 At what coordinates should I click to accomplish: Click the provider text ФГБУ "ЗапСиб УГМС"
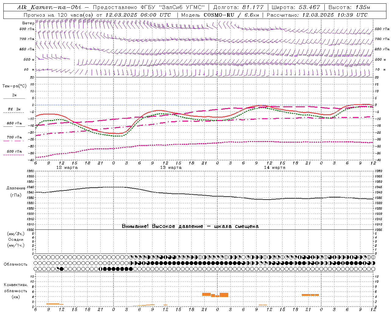click(x=173, y=7)
